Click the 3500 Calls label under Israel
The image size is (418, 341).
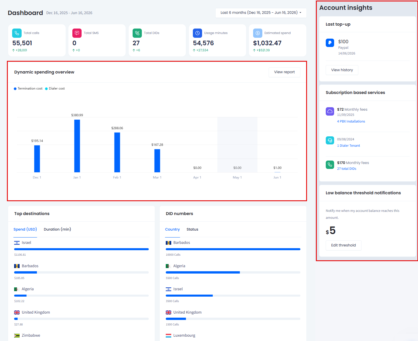pos(172,301)
